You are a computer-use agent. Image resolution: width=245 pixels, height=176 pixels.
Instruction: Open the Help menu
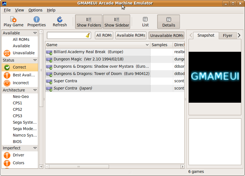(51, 10)
